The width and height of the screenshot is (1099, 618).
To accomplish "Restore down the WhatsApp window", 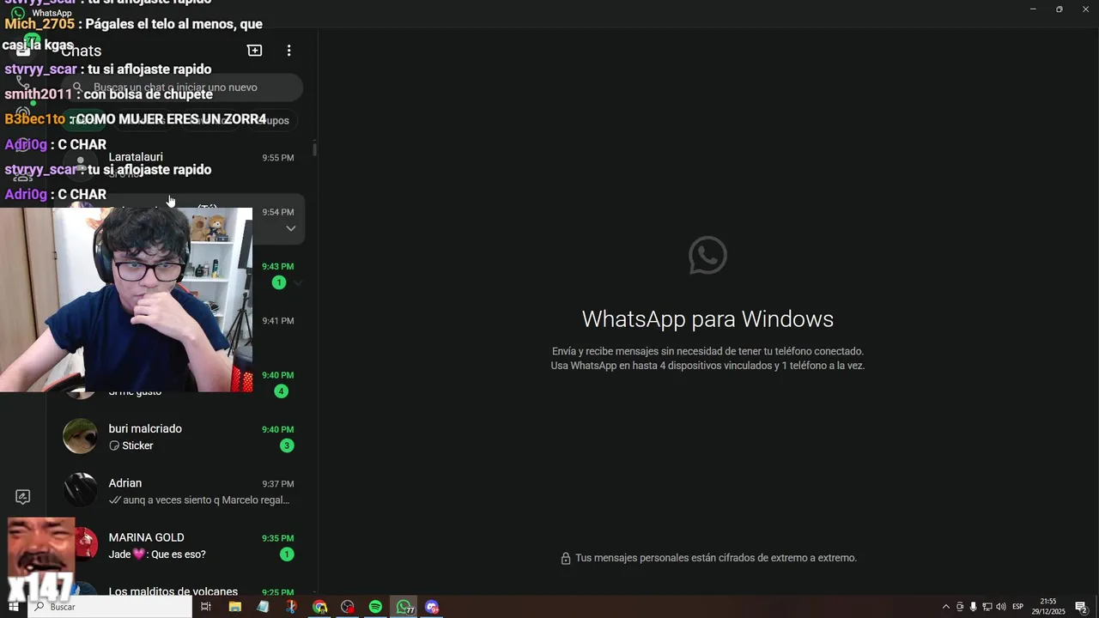I will point(1059,9).
